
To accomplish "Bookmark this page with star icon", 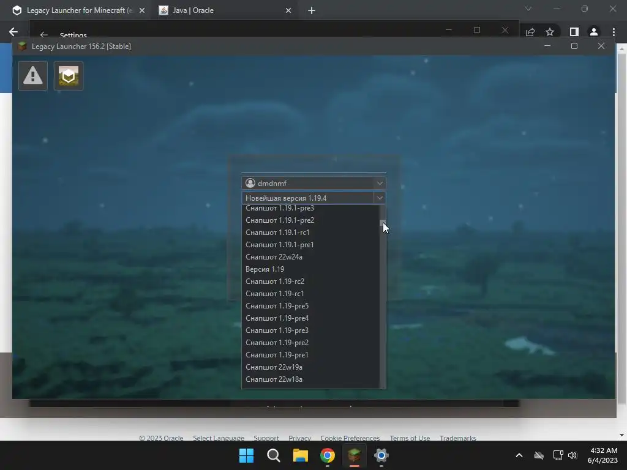I will coord(550,32).
